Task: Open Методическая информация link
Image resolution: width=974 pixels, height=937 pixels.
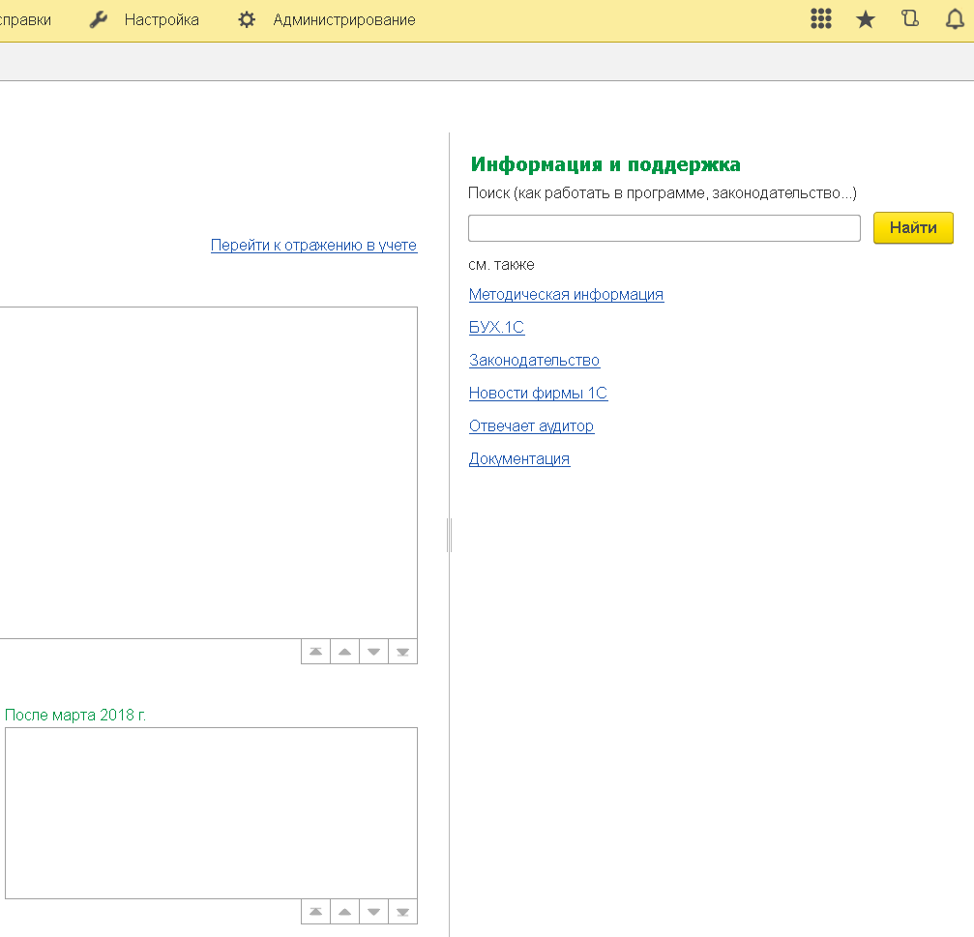Action: [x=566, y=294]
